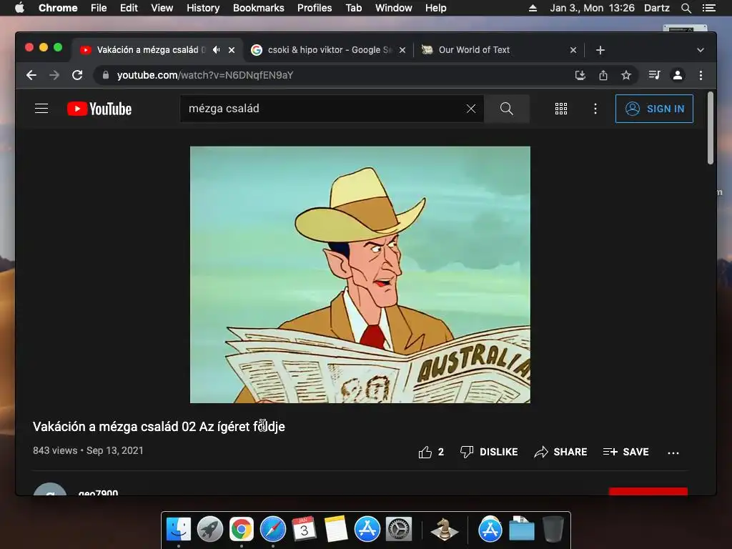Viewport: 732px width, 549px height.
Task: Open a new tab with plus button
Action: pos(600,50)
